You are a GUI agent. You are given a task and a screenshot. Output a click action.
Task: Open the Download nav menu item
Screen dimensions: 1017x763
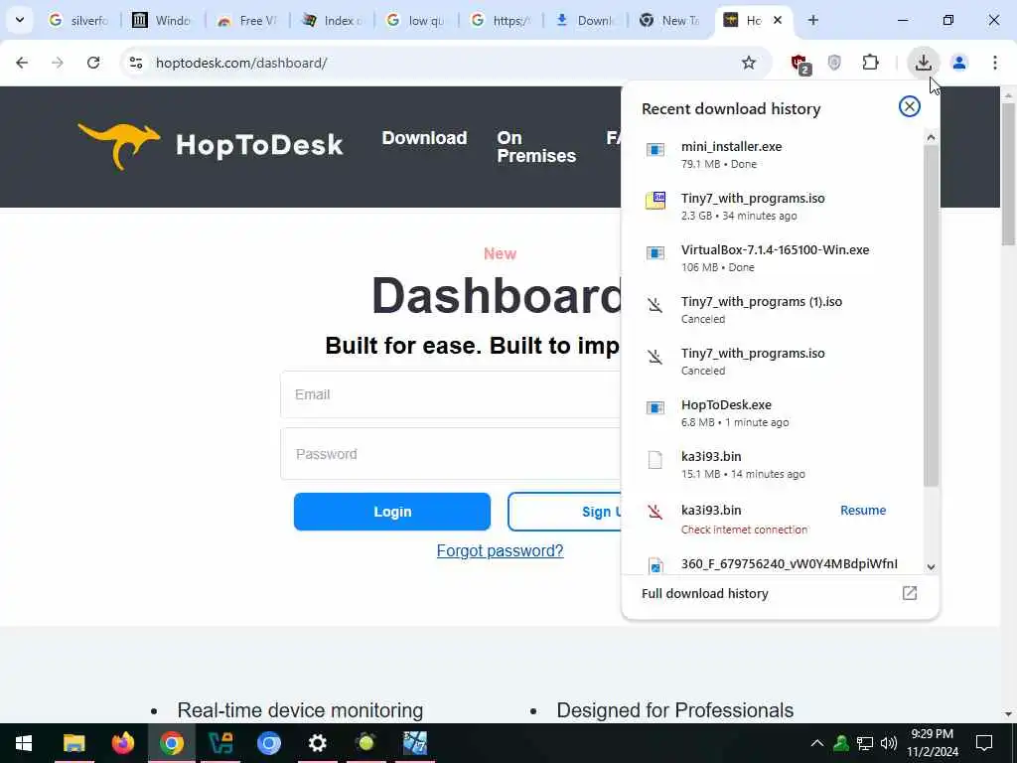point(424,137)
